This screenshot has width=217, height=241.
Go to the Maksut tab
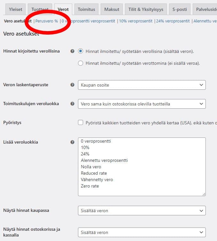(x=112, y=9)
